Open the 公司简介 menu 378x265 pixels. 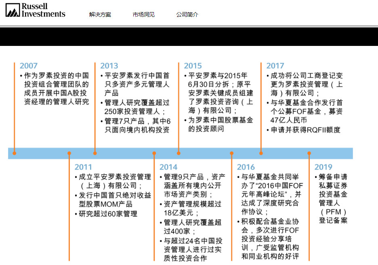point(187,14)
